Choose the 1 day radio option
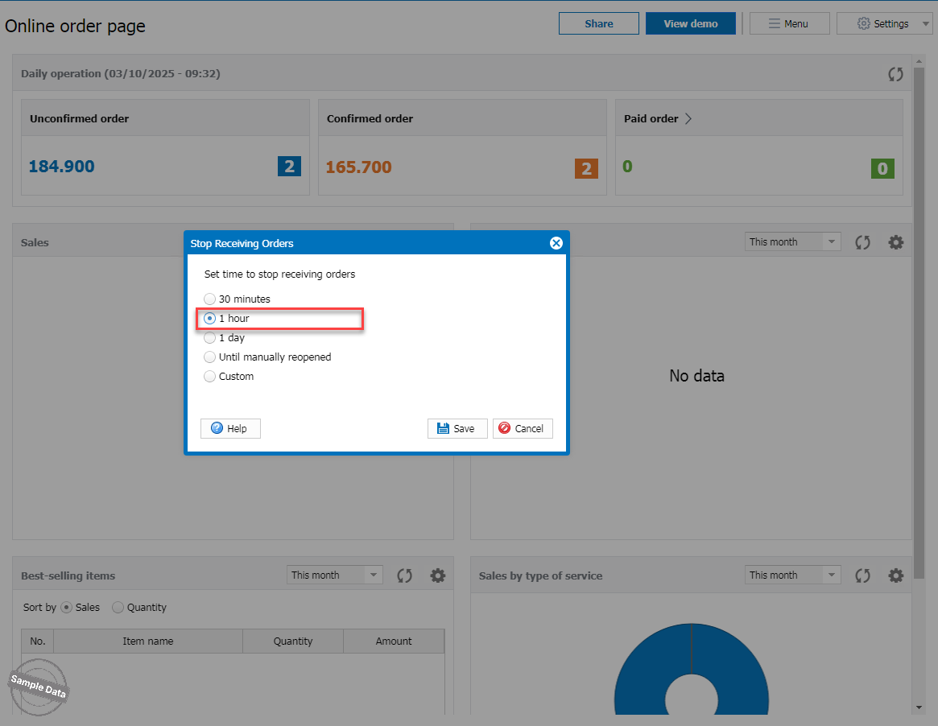 pos(210,338)
